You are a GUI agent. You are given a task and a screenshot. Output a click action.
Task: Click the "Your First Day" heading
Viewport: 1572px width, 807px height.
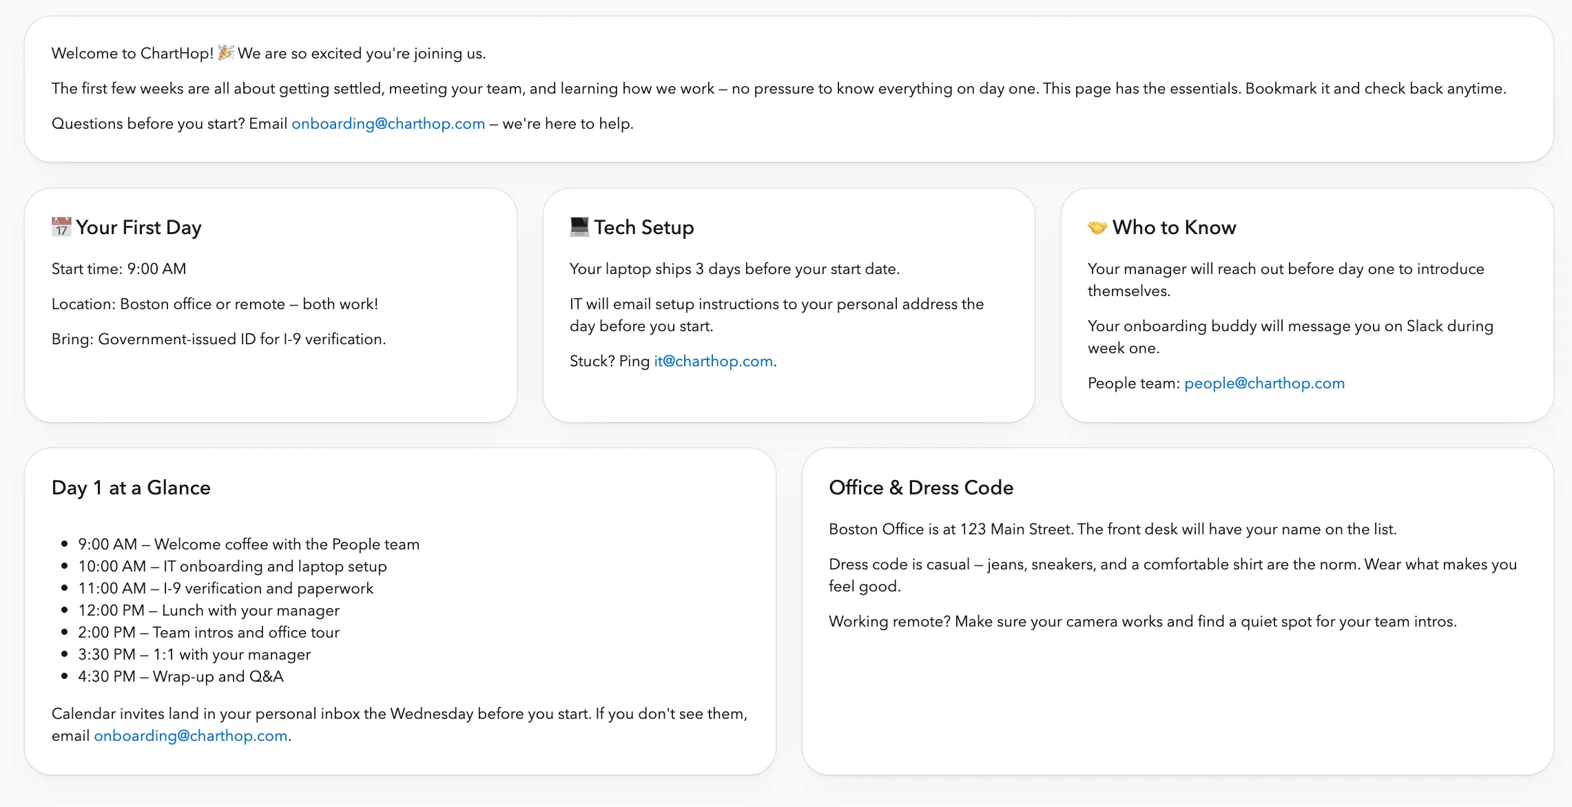point(138,227)
